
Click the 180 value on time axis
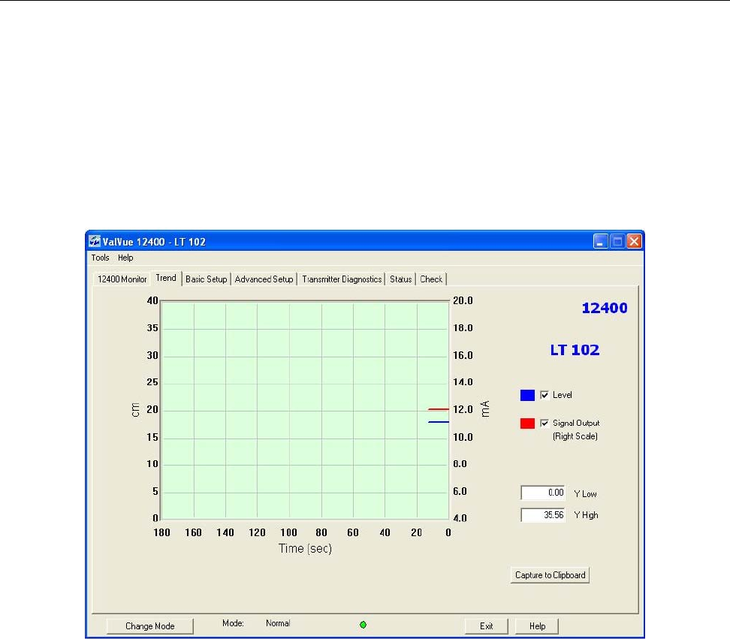(161, 532)
